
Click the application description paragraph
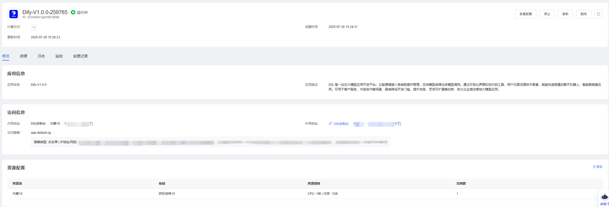tap(465, 87)
